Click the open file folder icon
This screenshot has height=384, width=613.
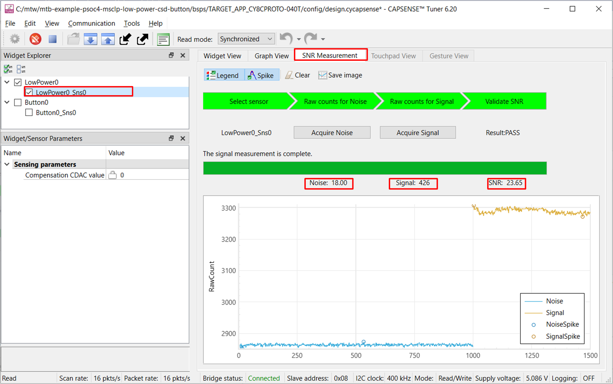[74, 39]
